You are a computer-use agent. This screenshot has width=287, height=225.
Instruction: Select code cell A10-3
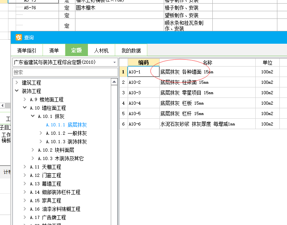144,93
